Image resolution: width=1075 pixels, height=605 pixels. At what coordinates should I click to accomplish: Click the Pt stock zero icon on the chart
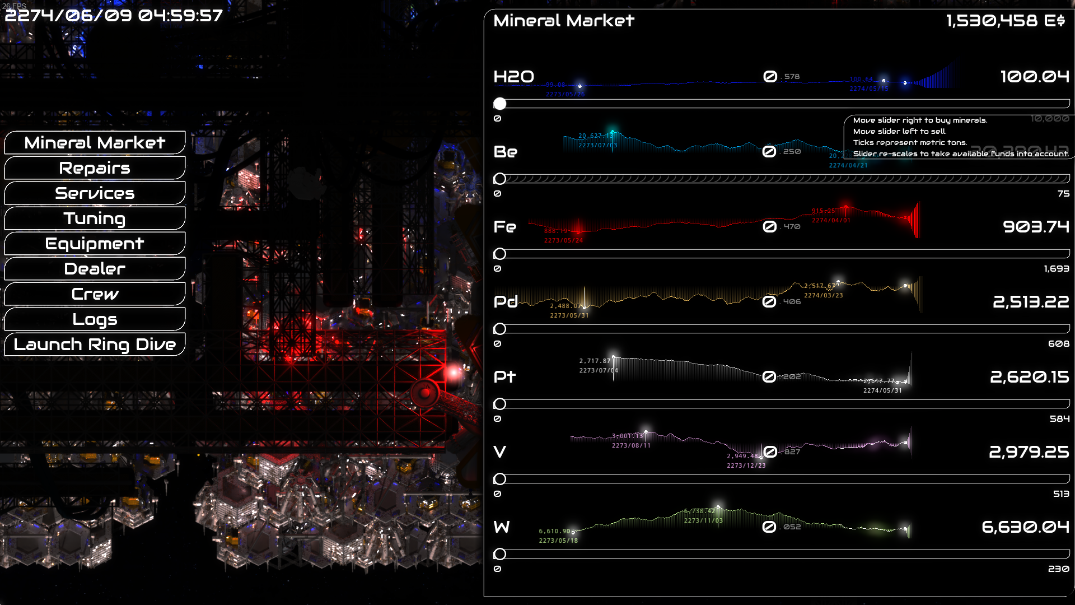point(769,377)
